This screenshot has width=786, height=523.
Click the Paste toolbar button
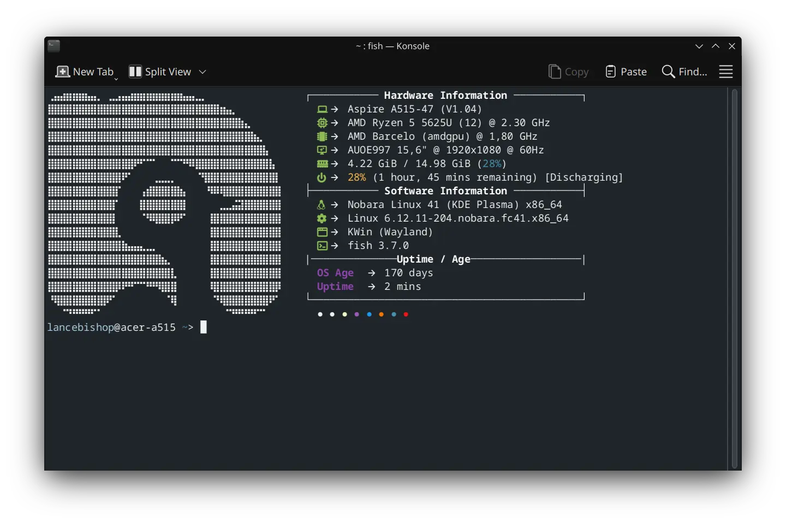coord(626,72)
